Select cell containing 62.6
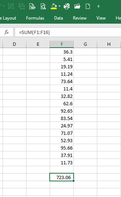This screenshot has width=121, height=197. click(62, 104)
